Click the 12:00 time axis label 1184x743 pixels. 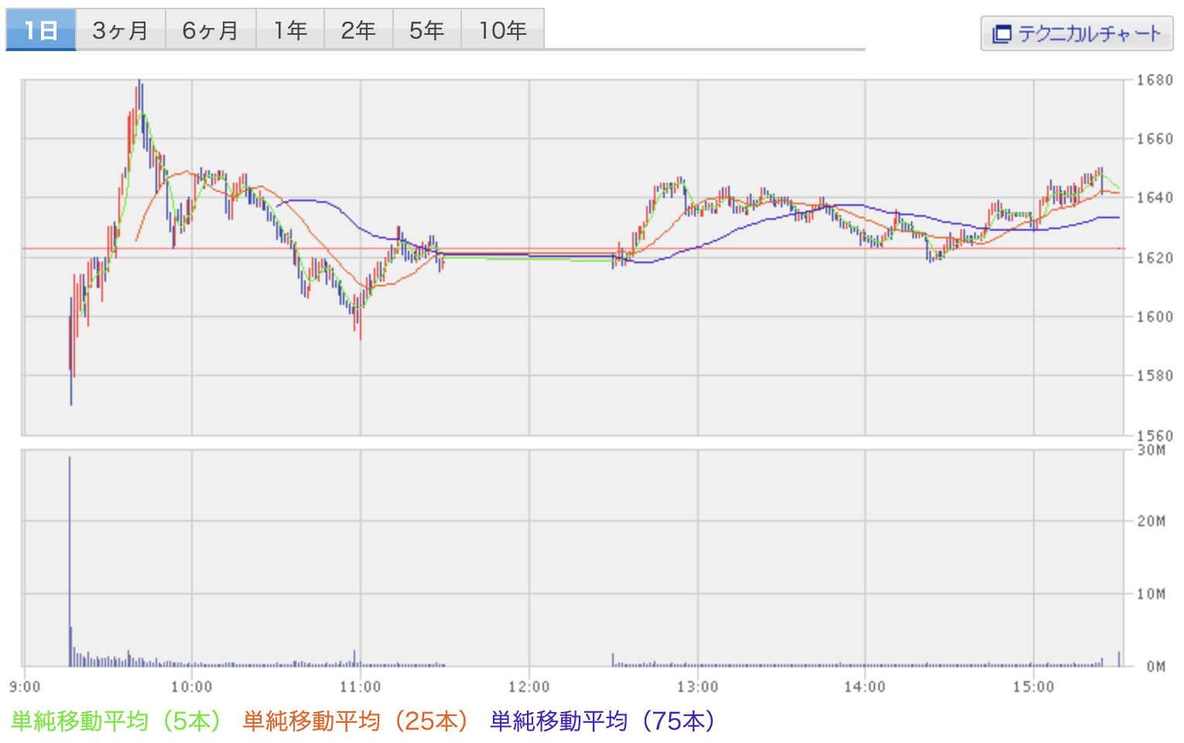[x=529, y=687]
